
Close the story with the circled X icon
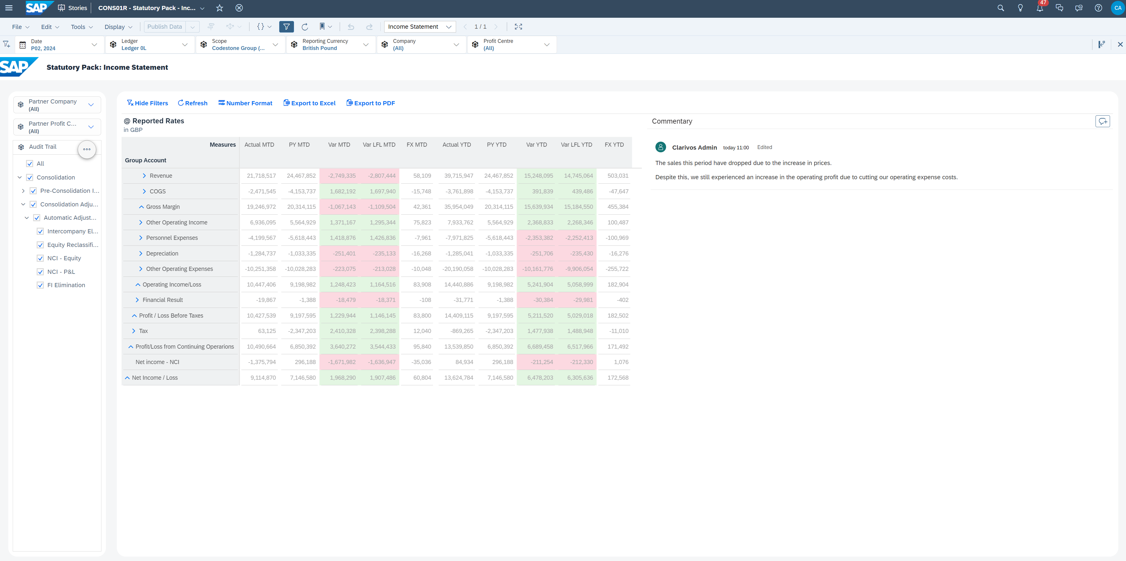point(239,8)
